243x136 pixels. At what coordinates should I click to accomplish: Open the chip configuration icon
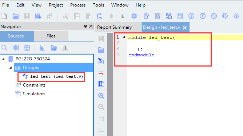(x=225, y=16)
